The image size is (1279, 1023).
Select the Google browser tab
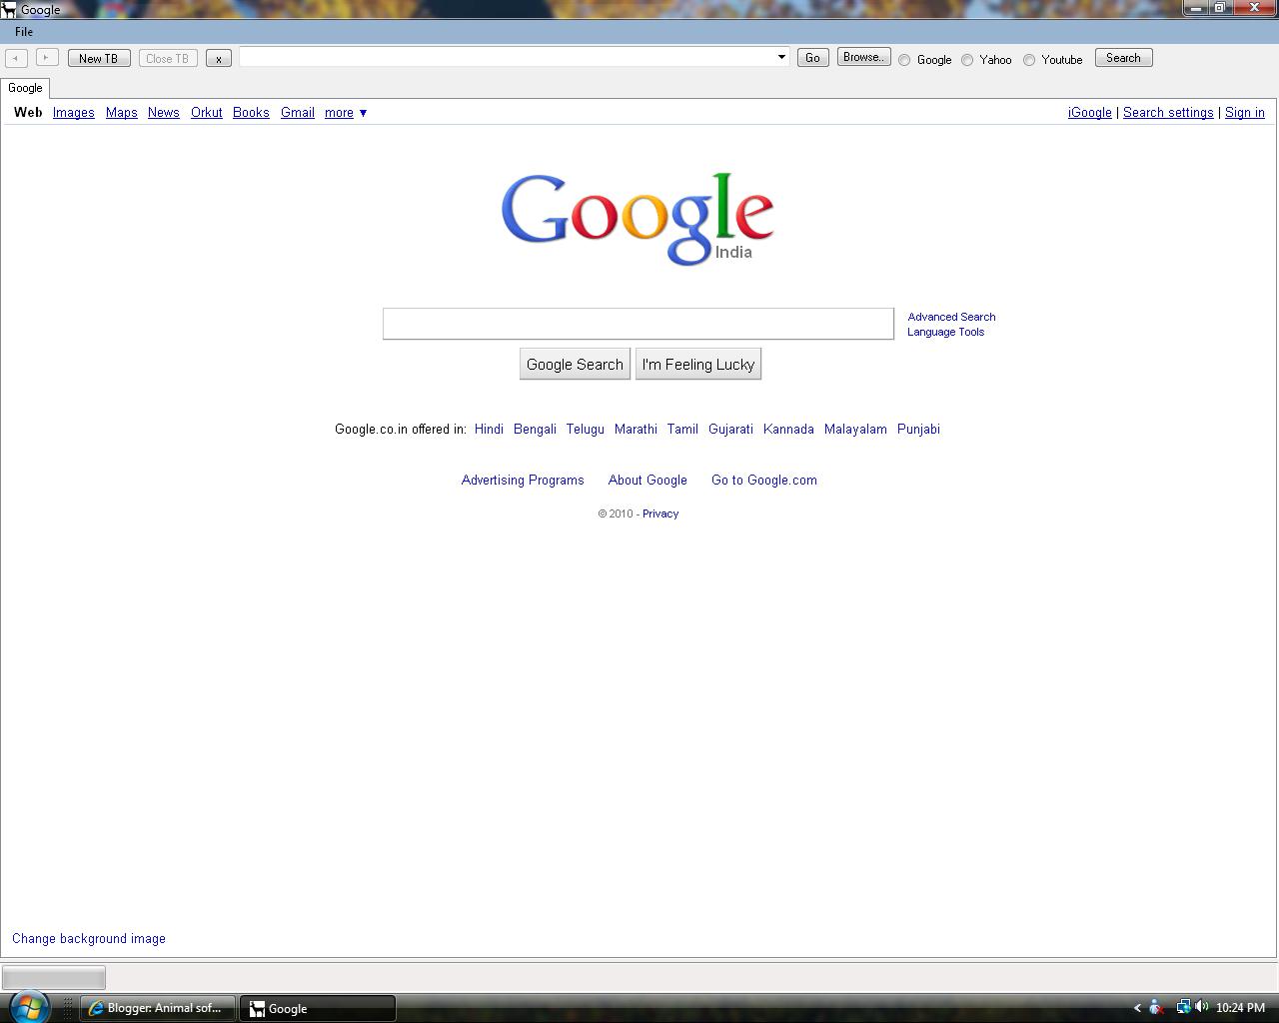(x=25, y=88)
